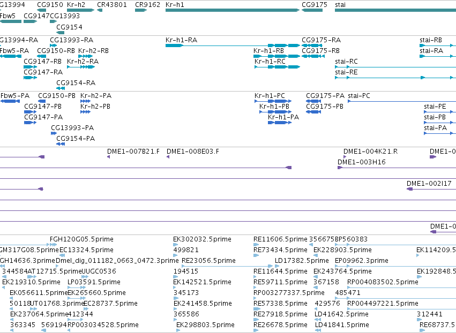Select EST label LP03591.5prime
456x333 pixels.
coord(94,282)
